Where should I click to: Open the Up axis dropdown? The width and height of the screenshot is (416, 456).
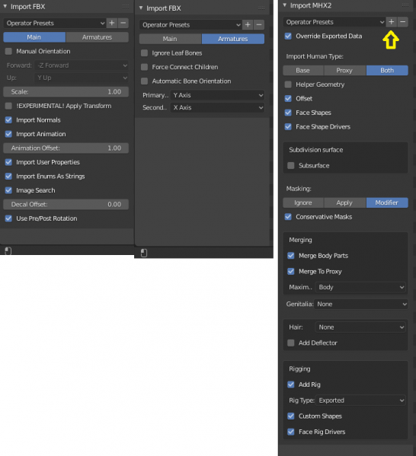pos(82,78)
